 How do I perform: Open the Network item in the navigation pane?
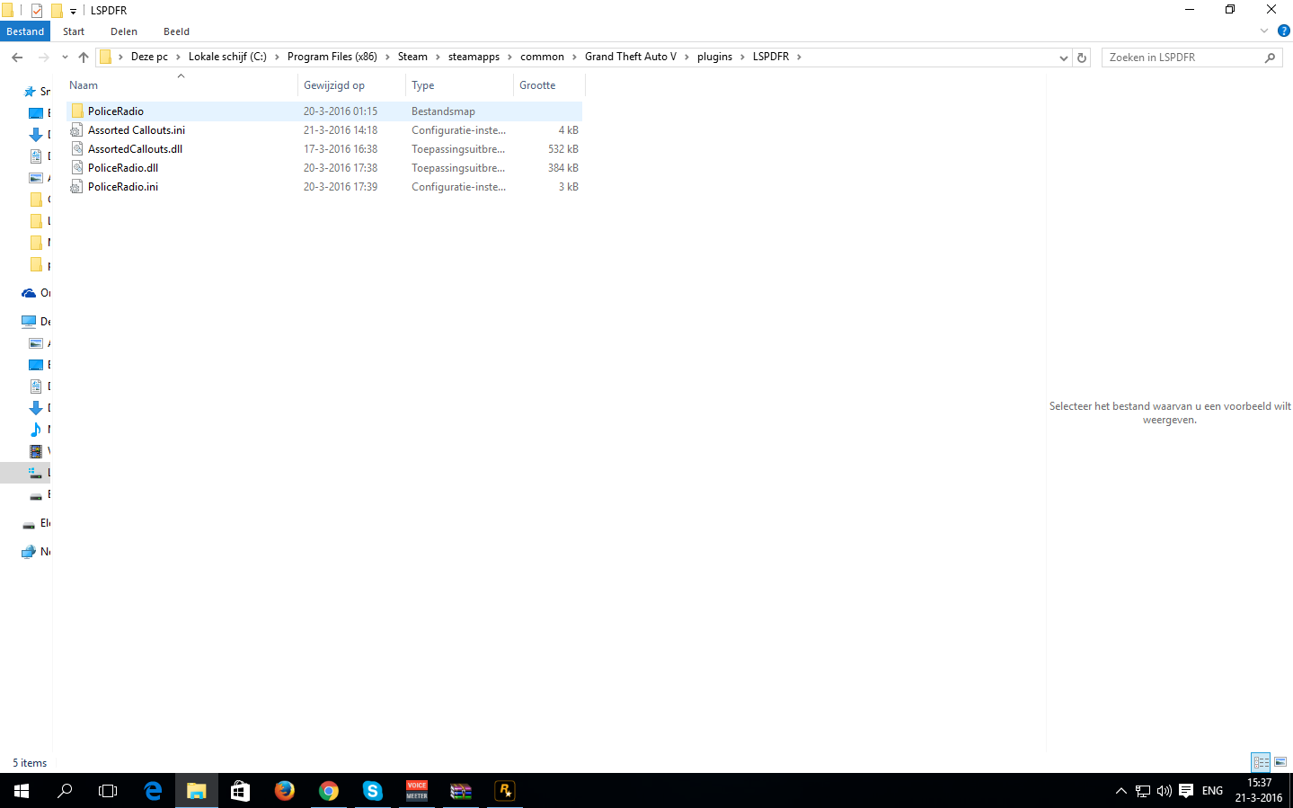pyautogui.click(x=29, y=552)
